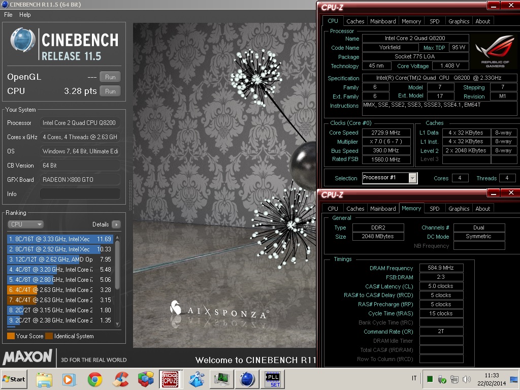Click ranking list scroll down arrow
This screenshot has width=520, height=390.
pos(117,324)
